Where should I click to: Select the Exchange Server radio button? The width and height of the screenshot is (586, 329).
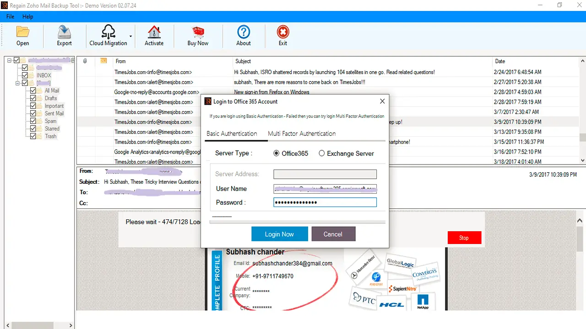(322, 154)
